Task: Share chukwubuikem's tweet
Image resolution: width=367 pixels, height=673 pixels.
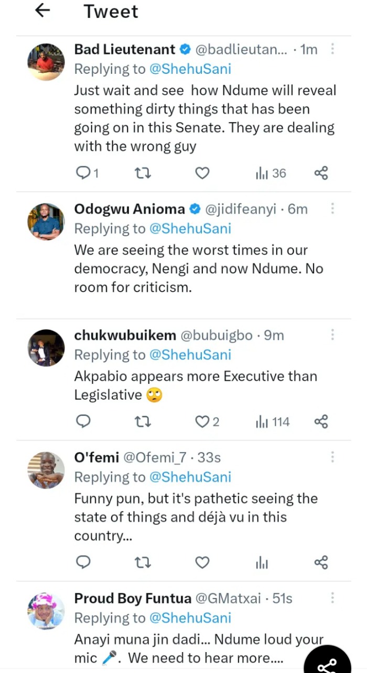Action: pyautogui.click(x=321, y=421)
